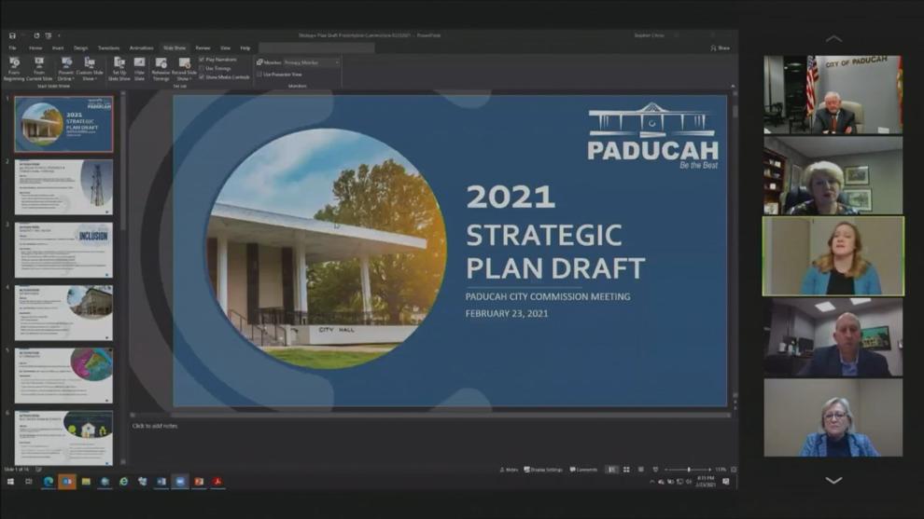Screen dimensions: 924x519
Task: Open Display Settings in status bar
Action: [543, 470]
